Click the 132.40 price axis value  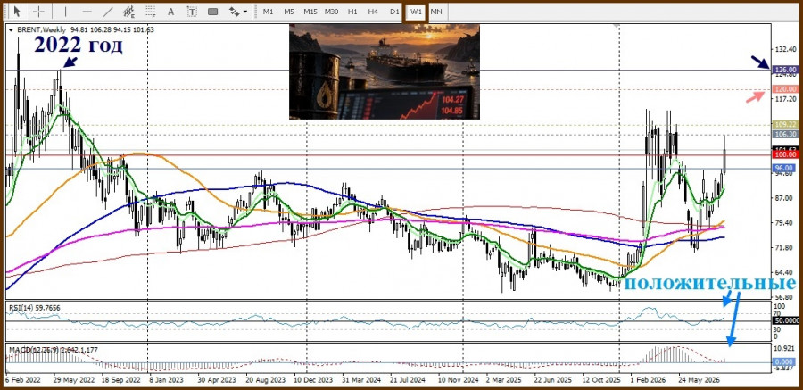click(x=784, y=49)
